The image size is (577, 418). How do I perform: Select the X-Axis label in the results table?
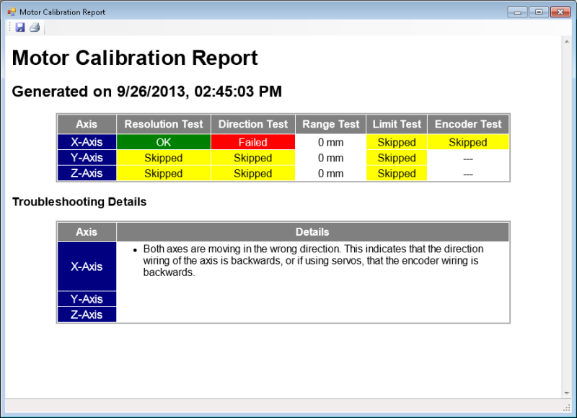coord(86,142)
